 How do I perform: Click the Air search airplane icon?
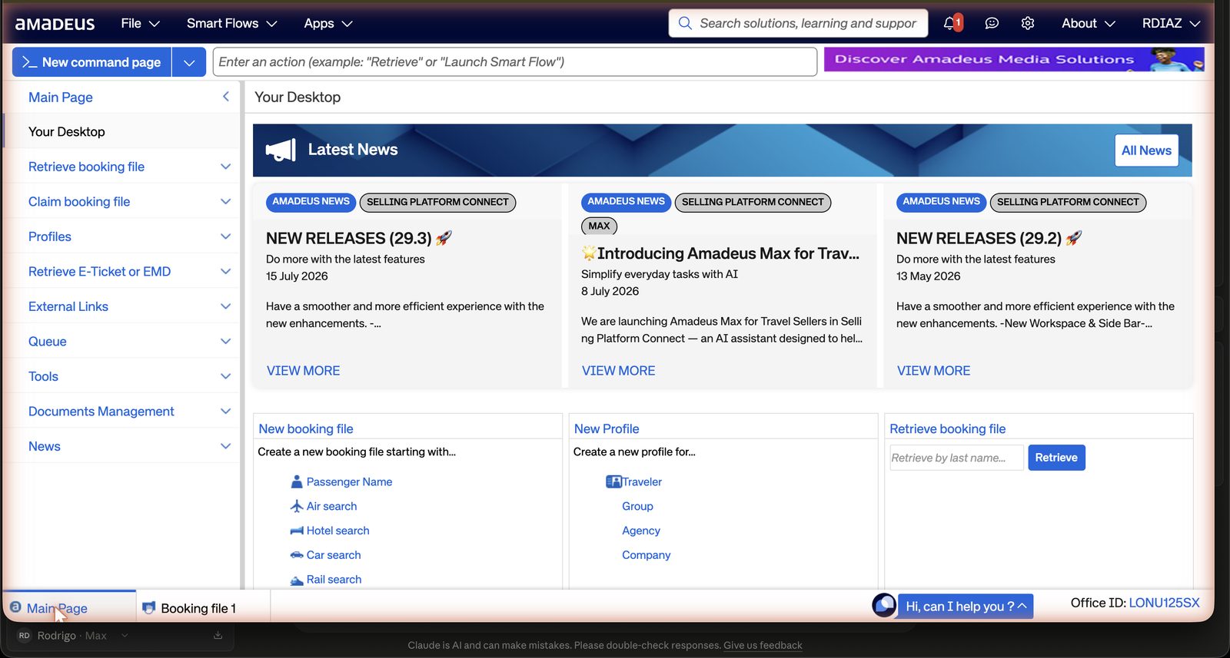[x=297, y=506]
